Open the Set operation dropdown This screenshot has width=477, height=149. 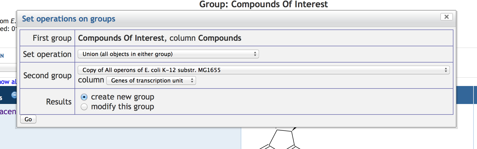coord(168,54)
